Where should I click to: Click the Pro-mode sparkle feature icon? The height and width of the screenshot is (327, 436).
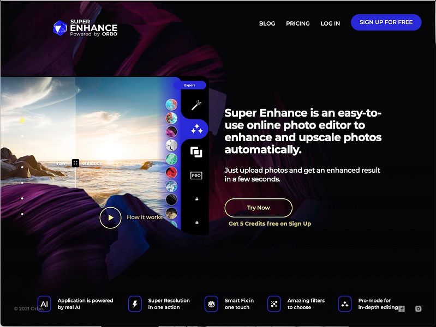[x=345, y=304]
